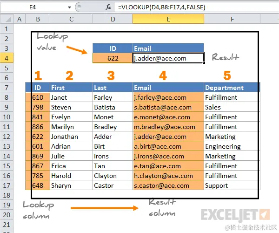
Task: Click the fx Insert Function icon
Action: [x=108, y=7]
